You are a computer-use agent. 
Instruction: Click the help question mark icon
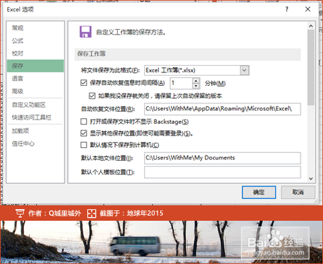coord(287,9)
